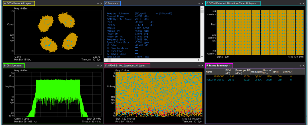Click the Modulation column header
Image resolution: width=308 pixels, height=125 pixels.
[256, 72]
